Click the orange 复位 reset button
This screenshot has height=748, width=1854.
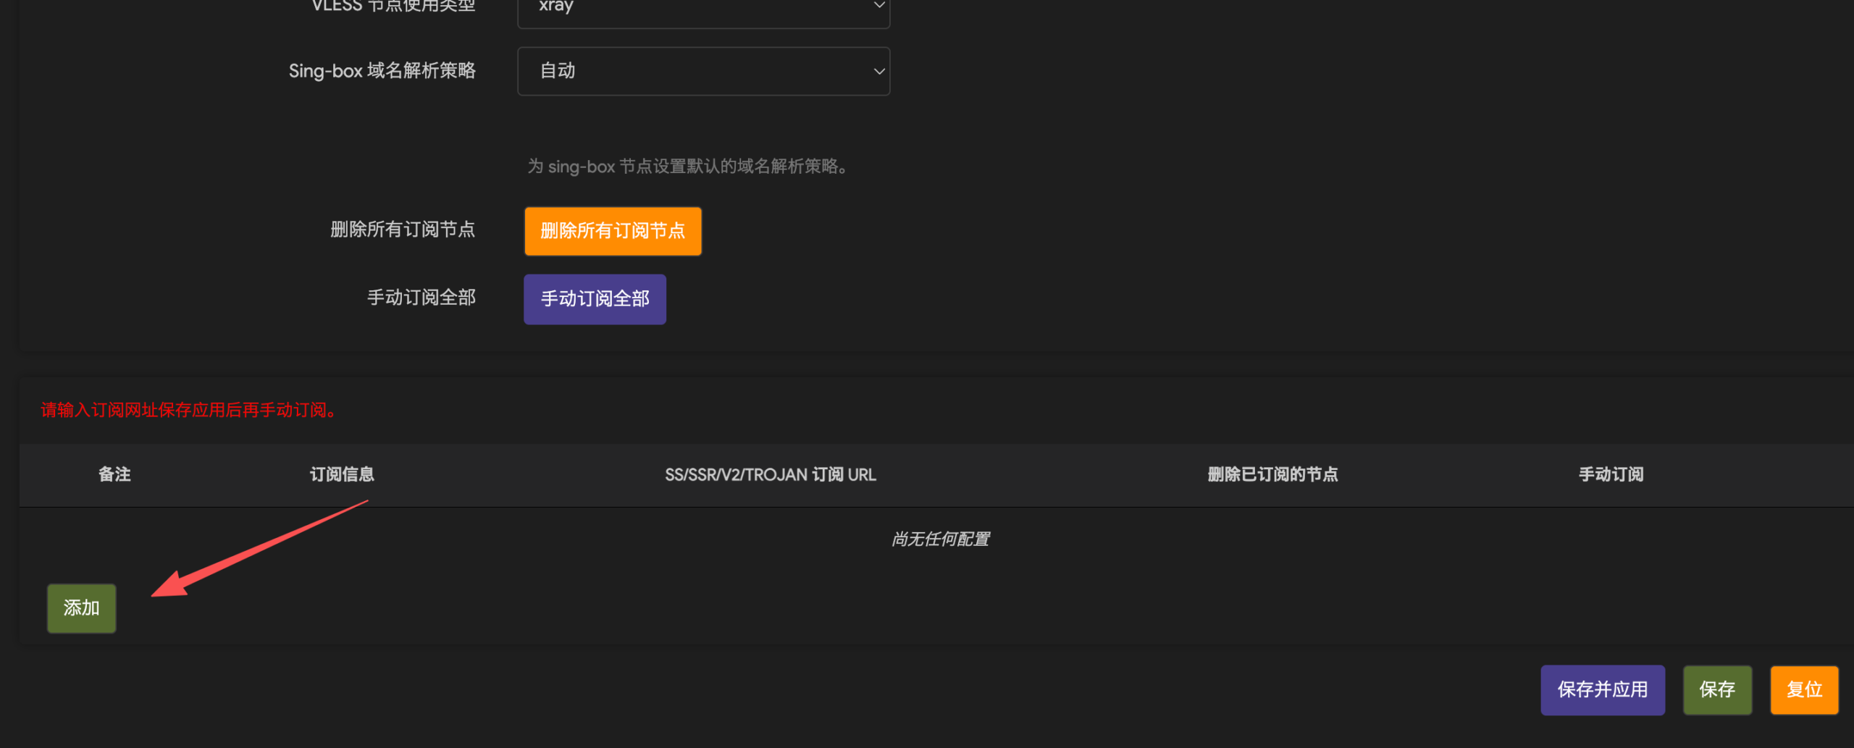[x=1804, y=689]
